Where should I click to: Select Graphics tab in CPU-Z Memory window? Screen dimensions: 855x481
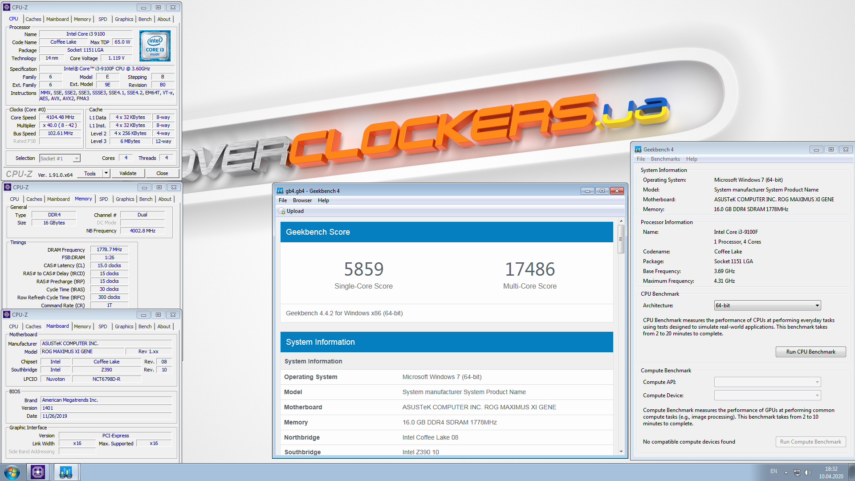click(125, 199)
